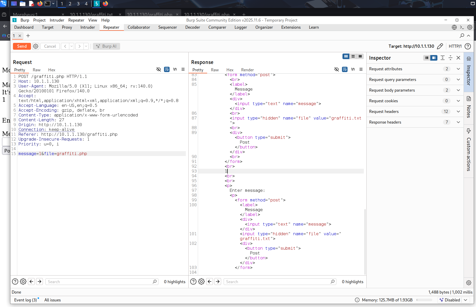Screen dimensions: 476x307
Task: Click the Send request settings gear icon
Action: click(x=36, y=46)
